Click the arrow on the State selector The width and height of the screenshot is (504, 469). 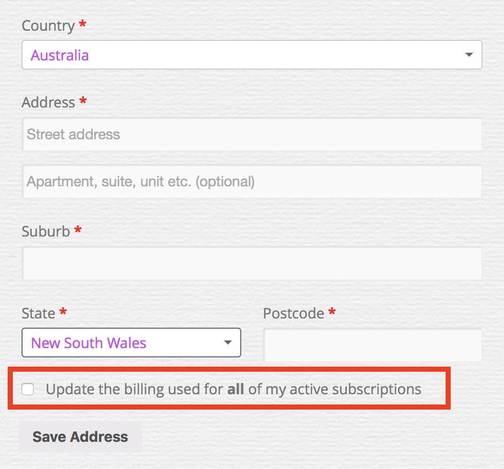point(228,343)
